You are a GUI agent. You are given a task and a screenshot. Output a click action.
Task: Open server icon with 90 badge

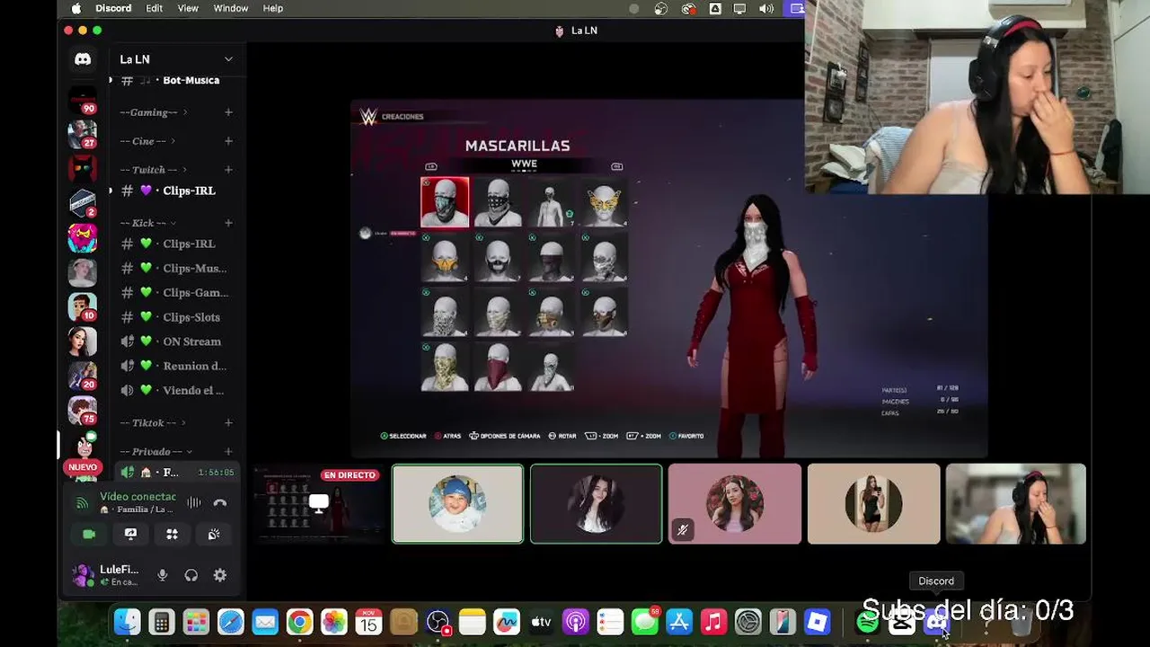coord(83,99)
